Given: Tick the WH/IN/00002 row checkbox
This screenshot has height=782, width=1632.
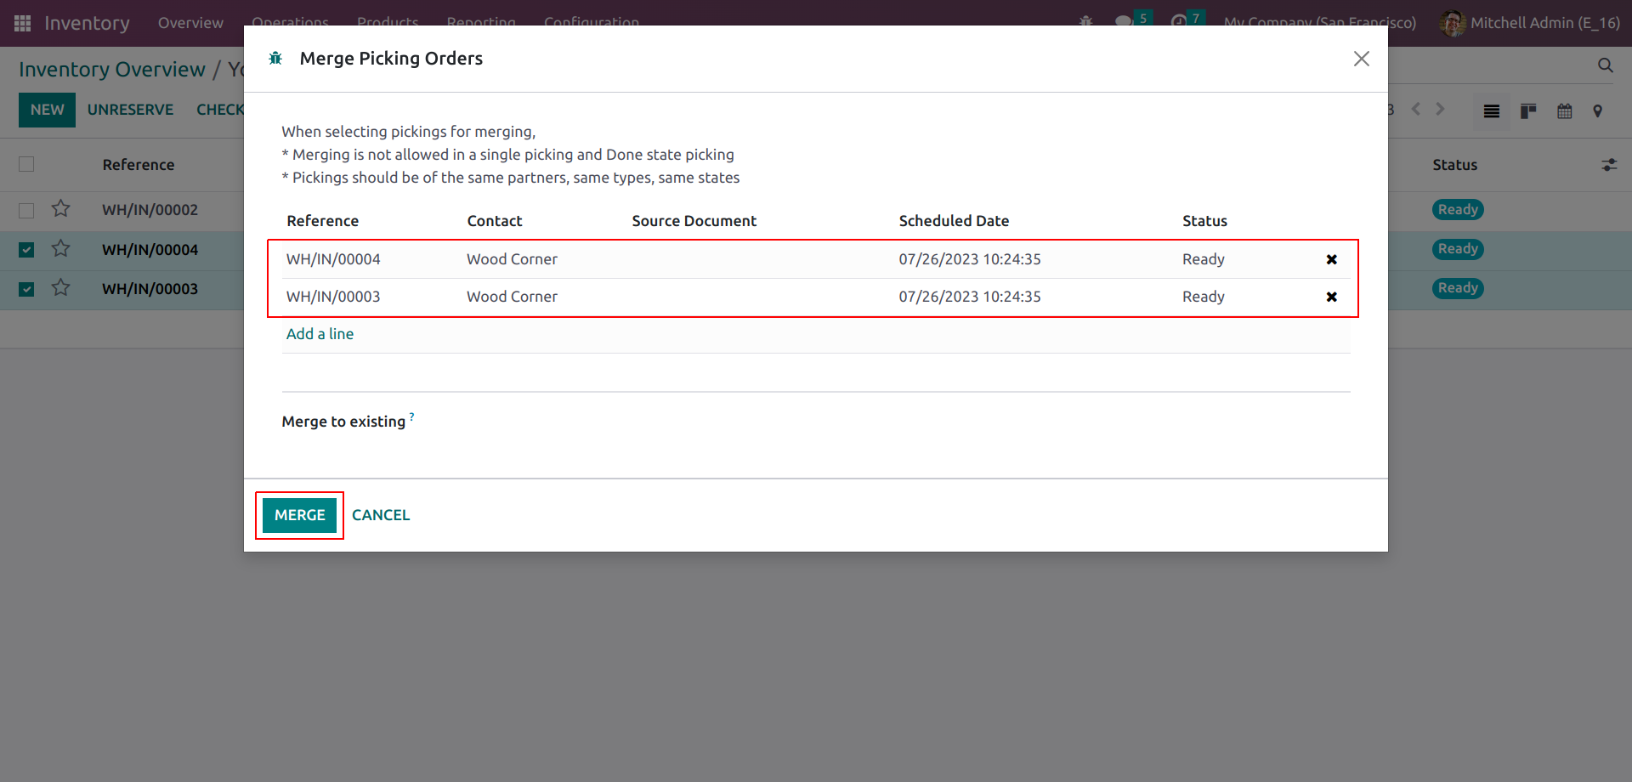Looking at the screenshot, I should 26,210.
